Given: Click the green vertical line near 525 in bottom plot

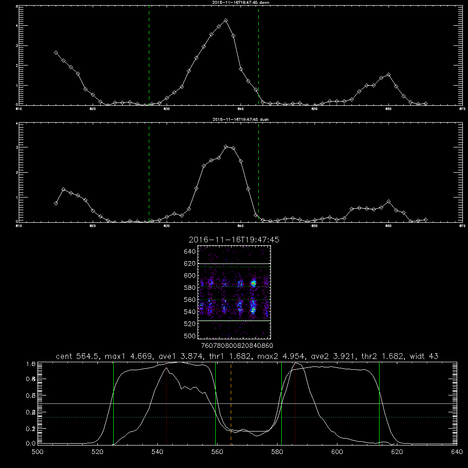Looking at the screenshot, I should pyautogui.click(x=113, y=403).
